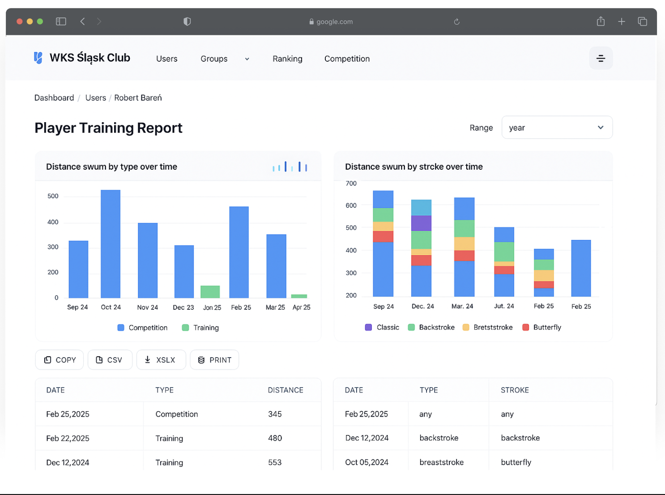
Task: Toggle Butterfly in legend
Action: [x=541, y=327]
